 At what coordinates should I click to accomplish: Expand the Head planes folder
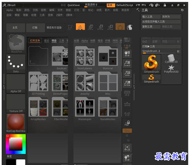coord(85,56)
